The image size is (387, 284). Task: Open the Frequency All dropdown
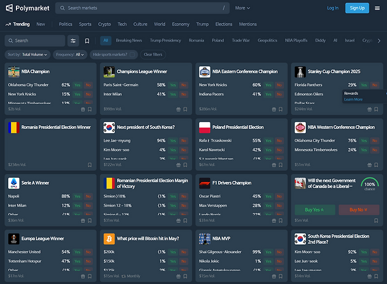point(70,55)
